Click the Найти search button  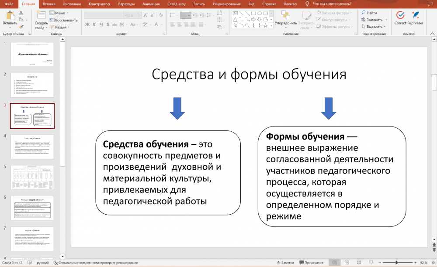coord(369,13)
